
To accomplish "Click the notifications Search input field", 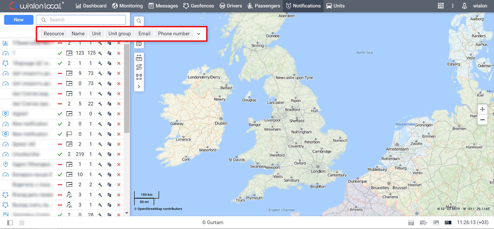I will tap(84, 20).
